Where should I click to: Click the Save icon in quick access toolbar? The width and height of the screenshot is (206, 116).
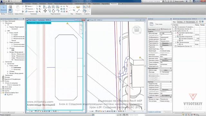click(x=9, y=1)
